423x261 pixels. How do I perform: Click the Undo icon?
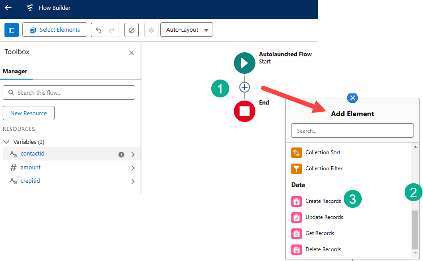[98, 30]
